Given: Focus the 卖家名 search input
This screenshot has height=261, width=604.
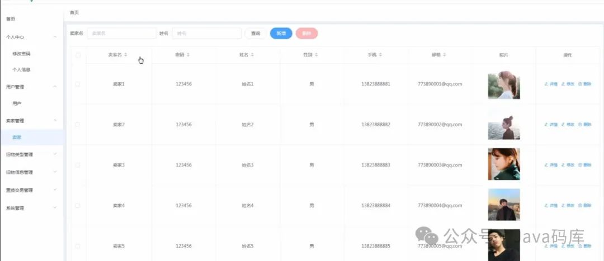Looking at the screenshot, I should point(122,34).
